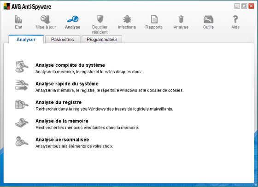
Task: Start Analyse rapide du système
Action: [67, 84]
